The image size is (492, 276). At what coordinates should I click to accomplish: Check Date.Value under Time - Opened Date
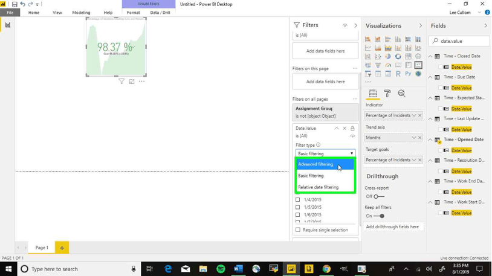440,150
